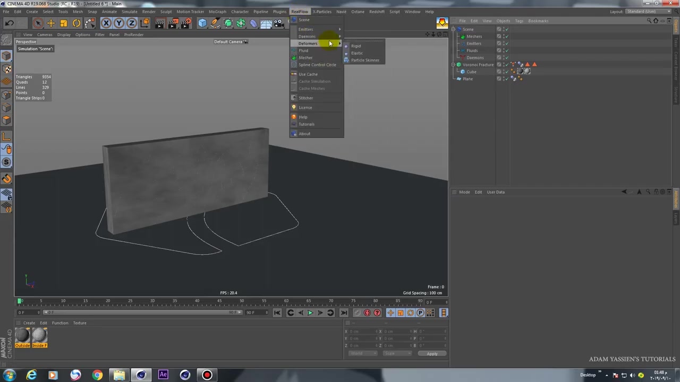This screenshot has width=680, height=382.
Task: Choose Particle Skinner deformer
Action: tap(363, 60)
